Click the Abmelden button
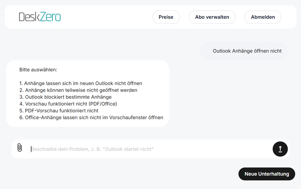The height and width of the screenshot is (189, 301). pos(263,17)
